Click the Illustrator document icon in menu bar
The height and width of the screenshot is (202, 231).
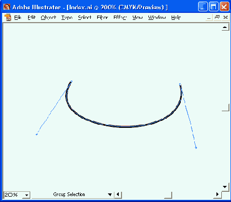pyautogui.click(x=8, y=18)
